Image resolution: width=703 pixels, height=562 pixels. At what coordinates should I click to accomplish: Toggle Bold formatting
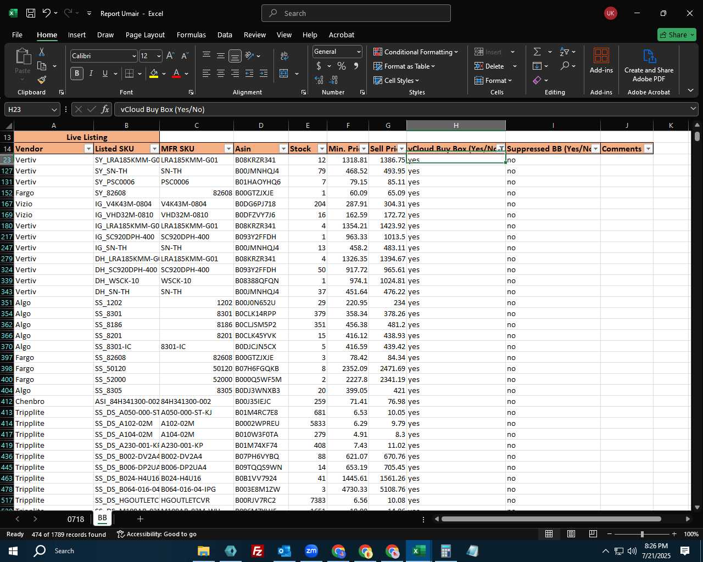77,73
